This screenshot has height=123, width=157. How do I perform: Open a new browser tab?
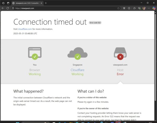click(x=46, y=3)
